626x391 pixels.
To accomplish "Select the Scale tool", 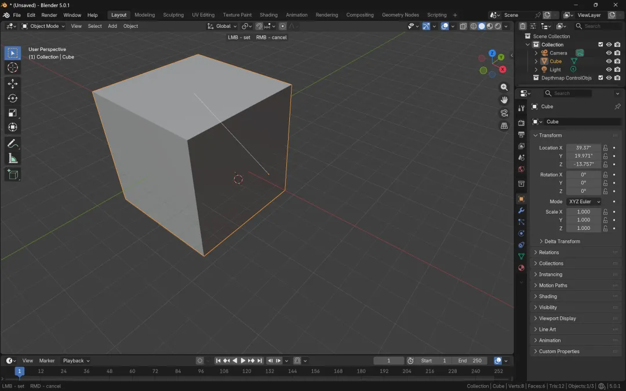I will click(x=13, y=113).
